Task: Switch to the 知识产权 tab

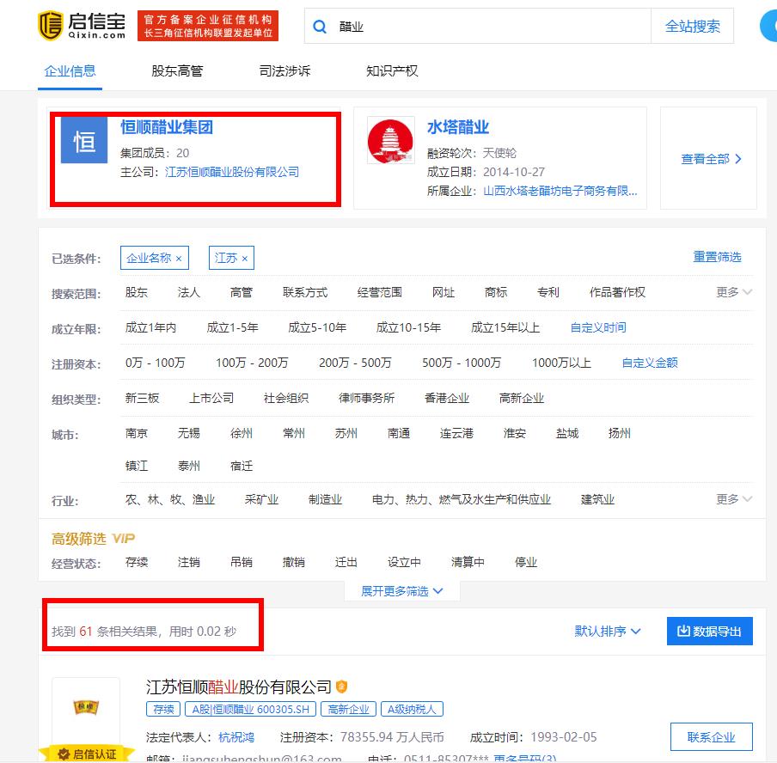Action: click(x=392, y=71)
